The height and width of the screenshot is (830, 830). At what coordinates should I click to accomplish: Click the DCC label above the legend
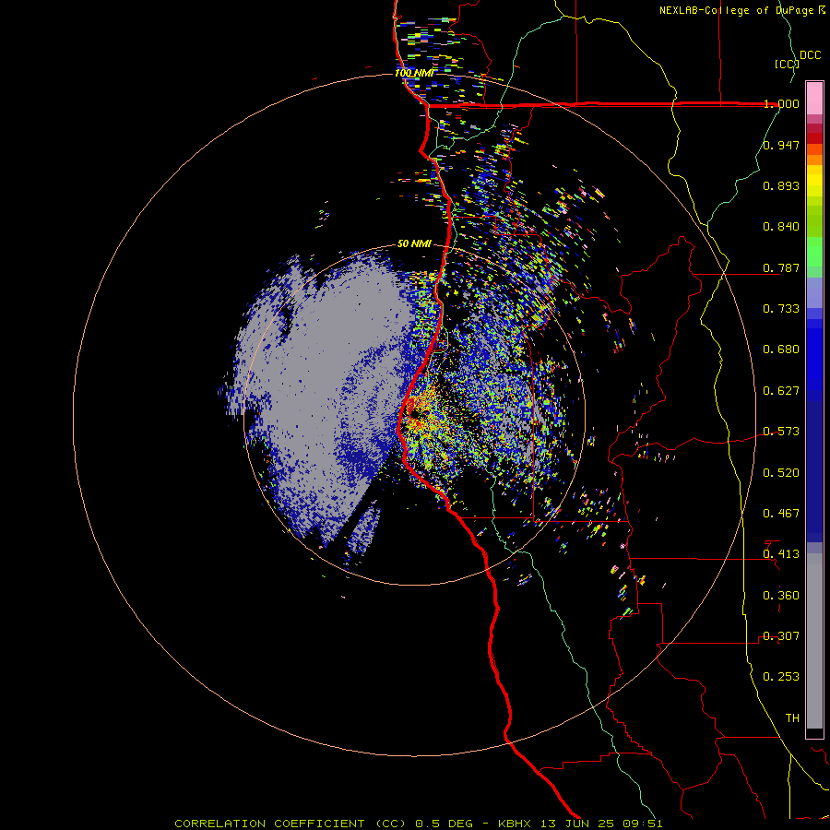pyautogui.click(x=811, y=55)
